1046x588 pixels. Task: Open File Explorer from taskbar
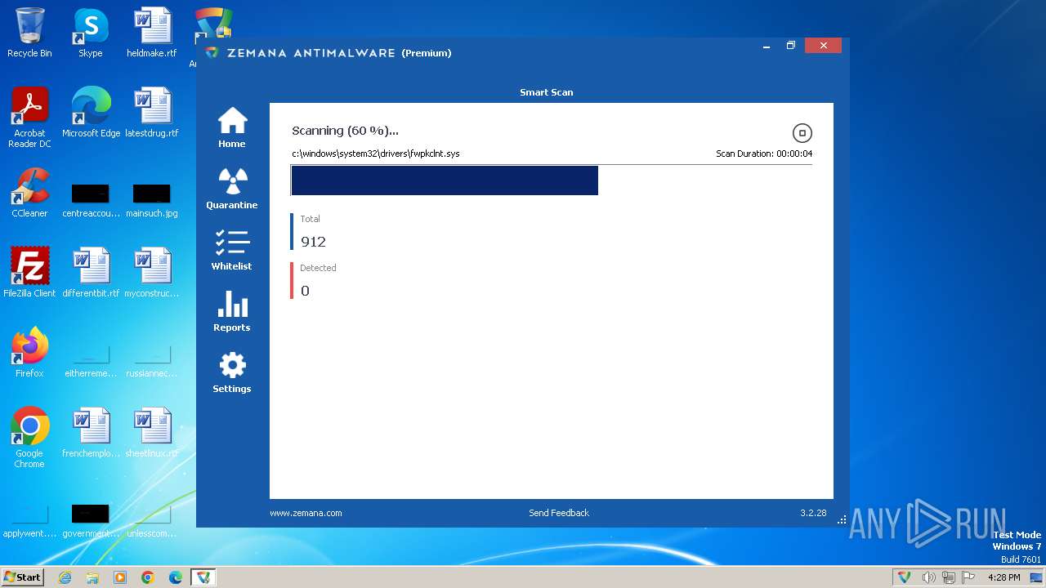pos(92,577)
